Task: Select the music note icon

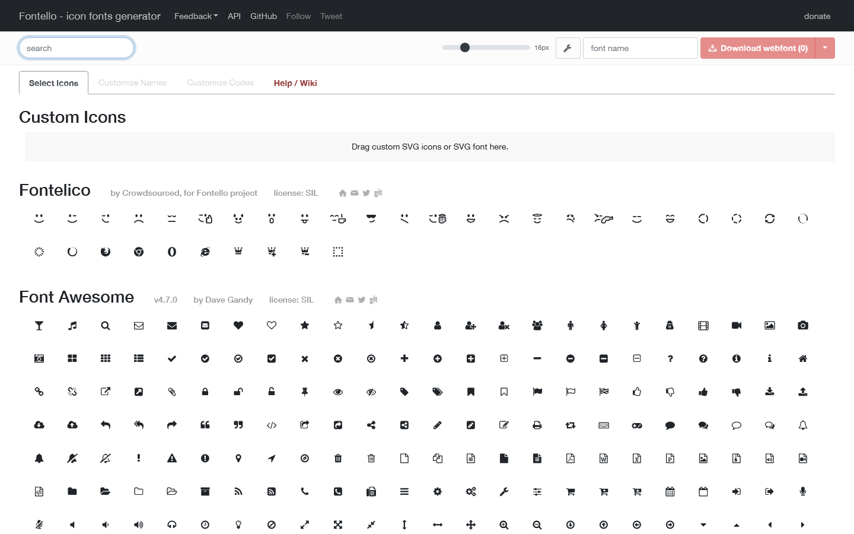Action: 72,325
